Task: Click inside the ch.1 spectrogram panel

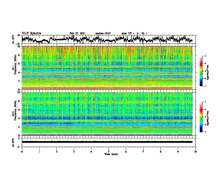Action: [x=107, y=68]
